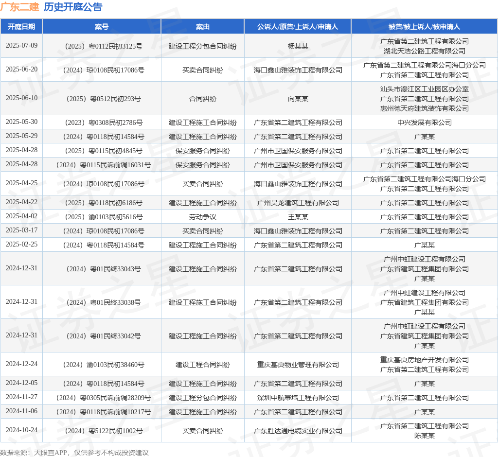Click cause 买卖合同纠纷 in 2024-10-24 row
Screen dimensions: 498x457
[203, 431]
